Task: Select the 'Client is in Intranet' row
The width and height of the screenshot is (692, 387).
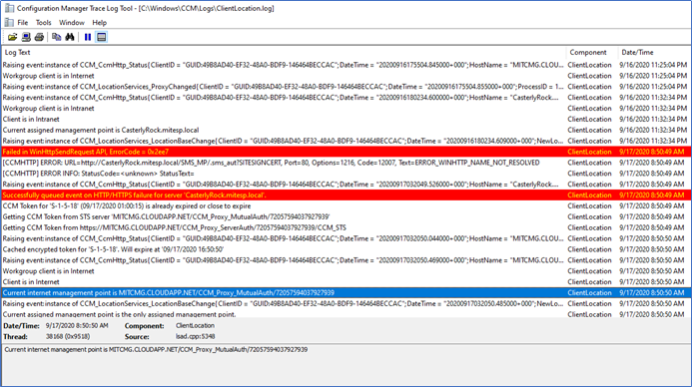Action: [346, 119]
